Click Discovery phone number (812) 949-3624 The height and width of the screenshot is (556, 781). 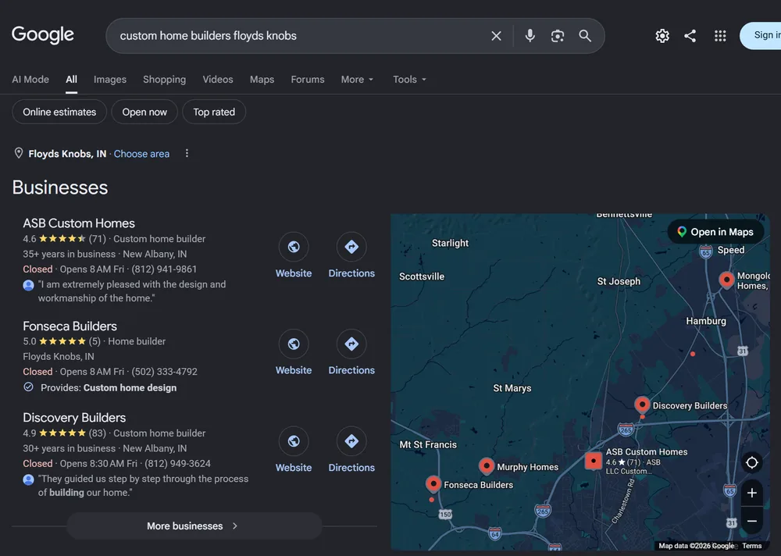click(177, 463)
